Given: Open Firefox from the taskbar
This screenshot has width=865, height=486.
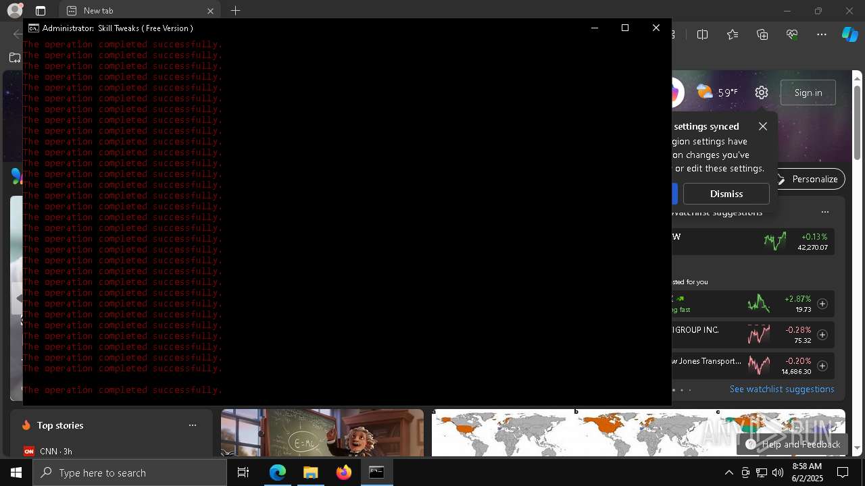Looking at the screenshot, I should (344, 473).
